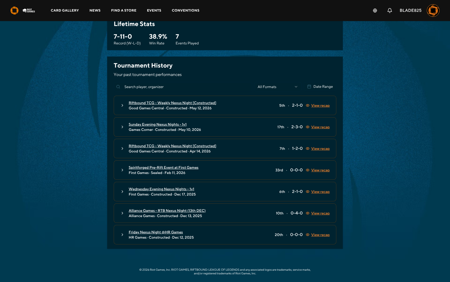Open Friday Nexus Night @HR Games link

point(156,232)
